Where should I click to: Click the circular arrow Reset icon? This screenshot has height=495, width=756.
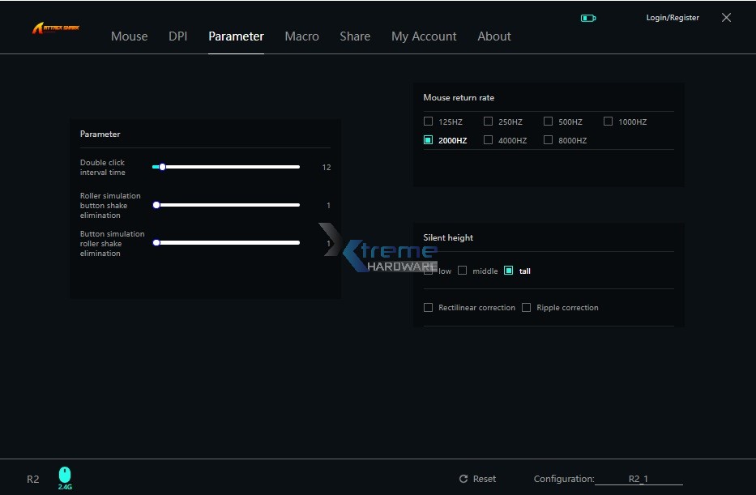463,479
